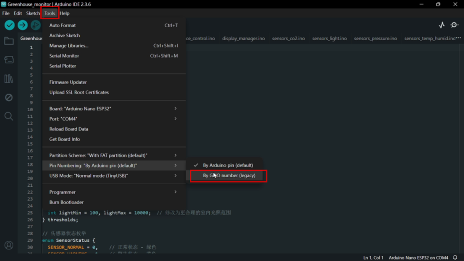Expand the USB Mode submenu
The width and height of the screenshot is (464, 261).
tap(113, 176)
